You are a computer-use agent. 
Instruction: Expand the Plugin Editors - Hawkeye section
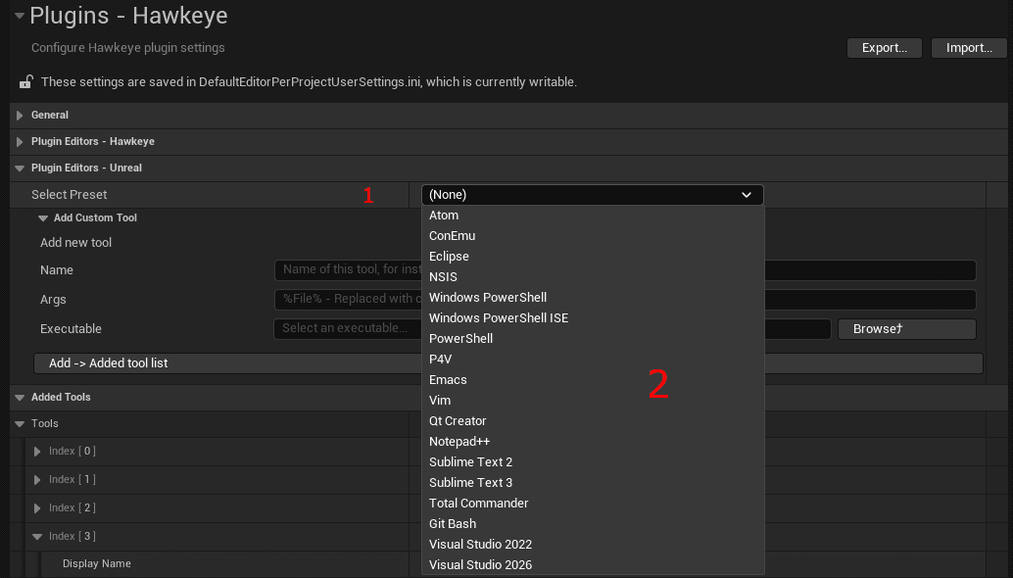coord(18,141)
